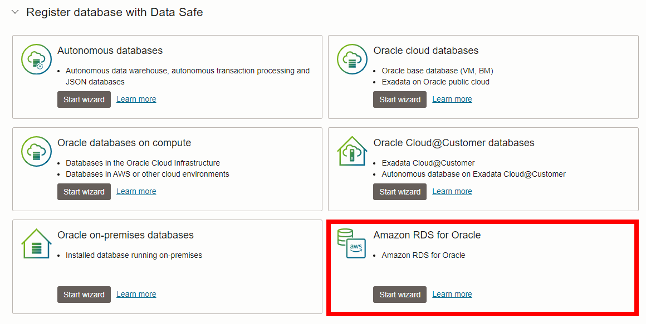This screenshot has width=646, height=324.
Task: Start wizard for Oracle databases on compute
Action: click(x=84, y=192)
